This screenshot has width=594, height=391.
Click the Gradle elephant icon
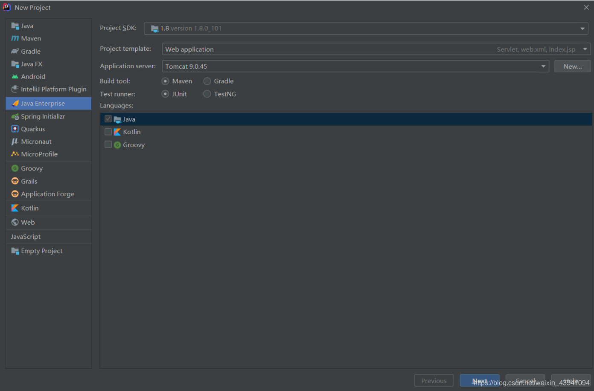pos(15,51)
